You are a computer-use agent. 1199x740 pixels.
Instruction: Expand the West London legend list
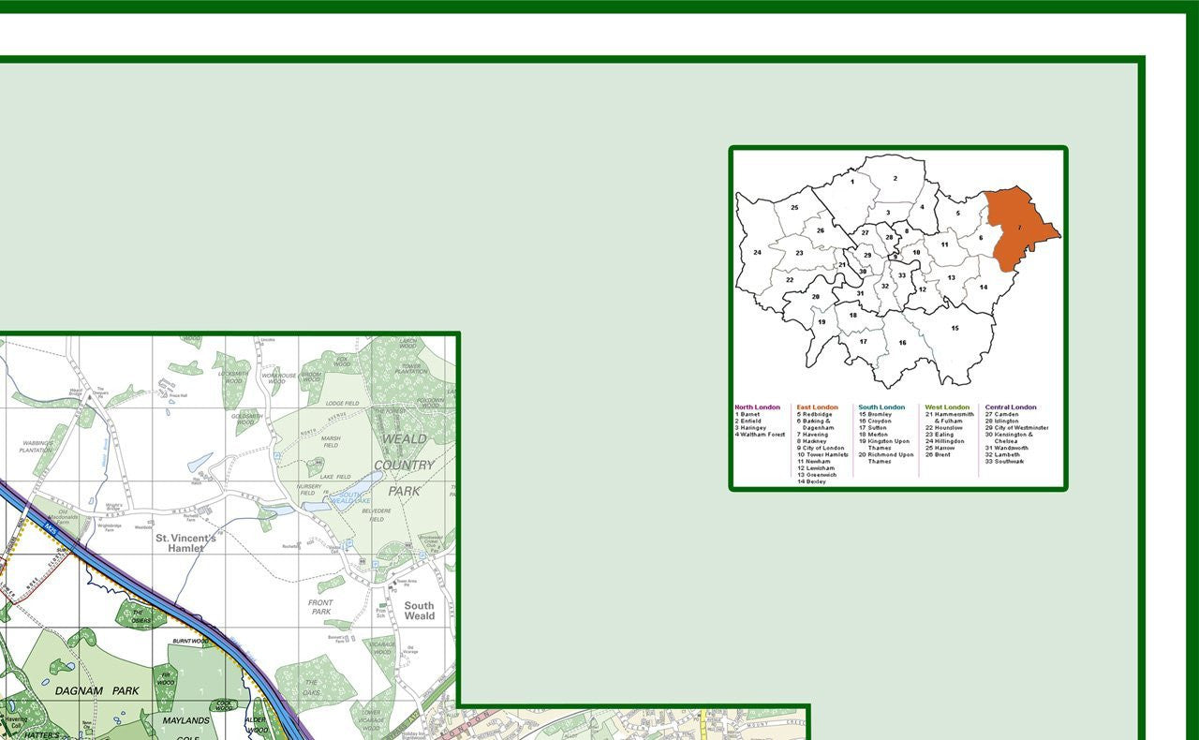tap(946, 407)
